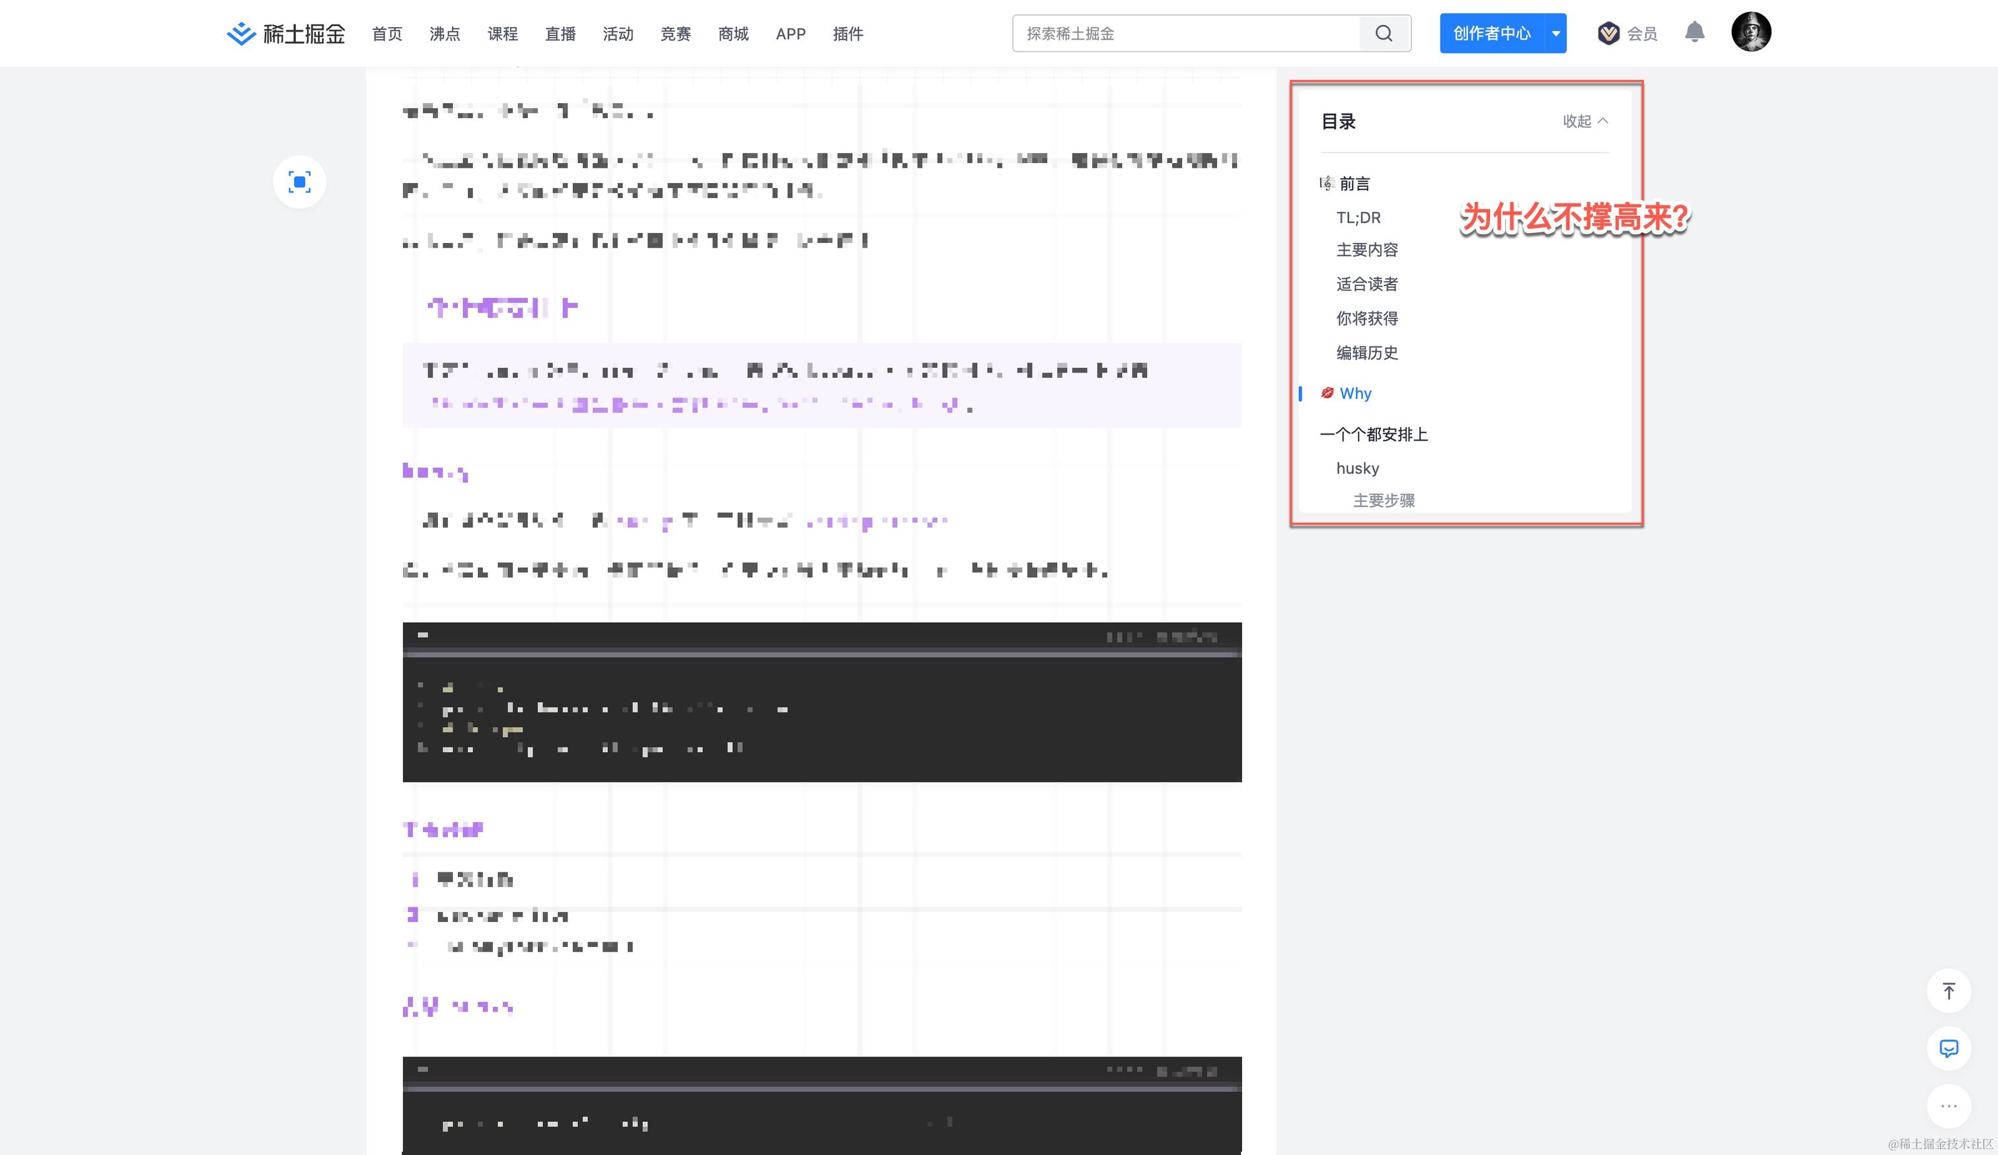The width and height of the screenshot is (1998, 1155).
Task: Click the Juejin logo icon
Action: (241, 33)
